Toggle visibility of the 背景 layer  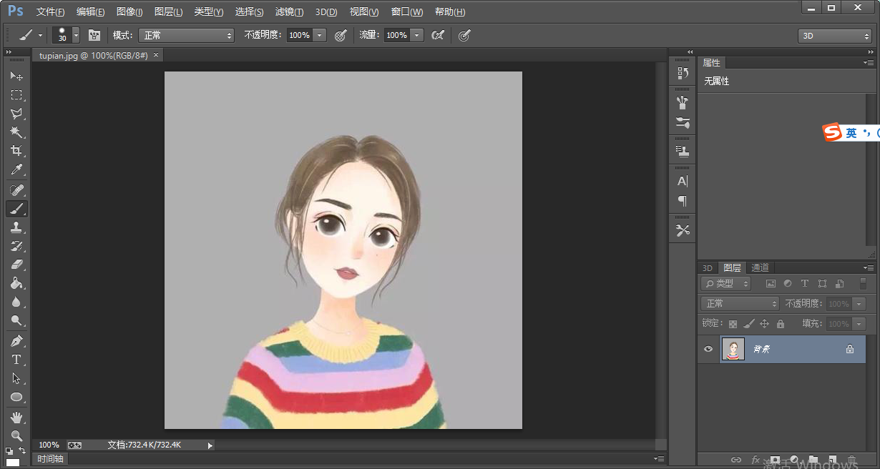[x=708, y=349]
